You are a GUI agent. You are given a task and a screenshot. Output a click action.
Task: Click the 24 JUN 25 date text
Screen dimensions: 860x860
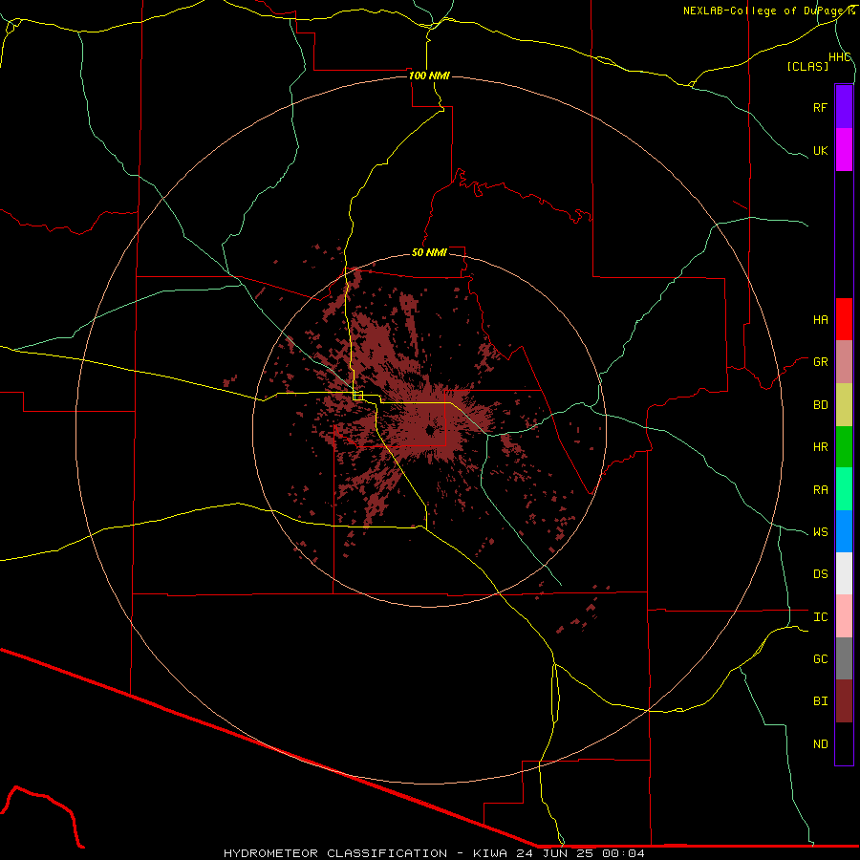(556, 853)
